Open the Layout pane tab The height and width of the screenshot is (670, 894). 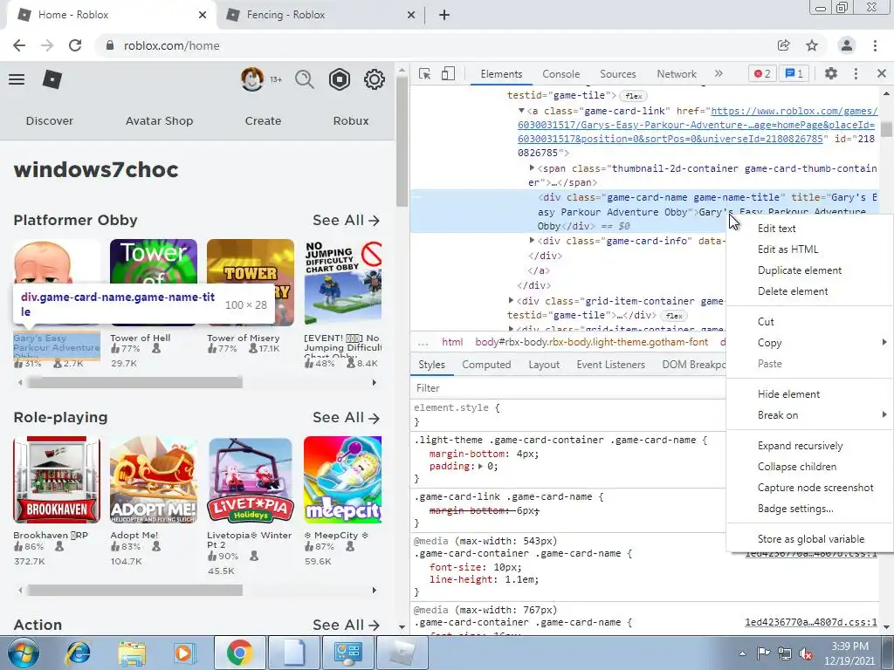click(x=544, y=365)
